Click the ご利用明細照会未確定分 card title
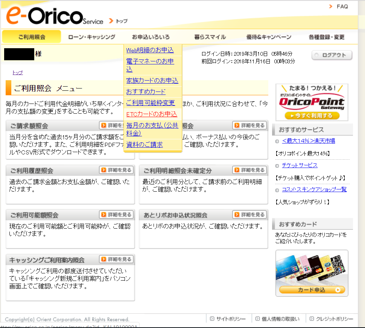This screenshot has height=328, width=365. (x=177, y=171)
